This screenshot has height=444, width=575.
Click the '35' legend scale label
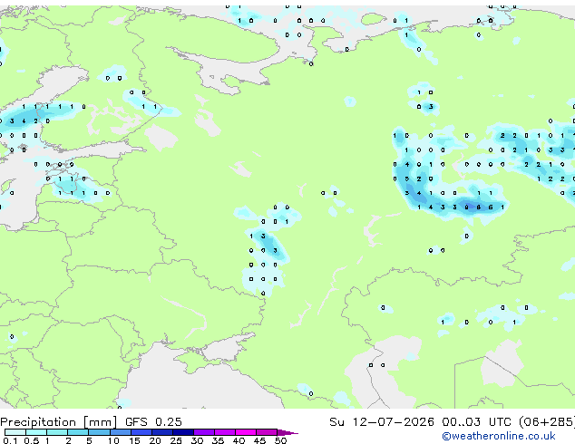click(x=218, y=440)
